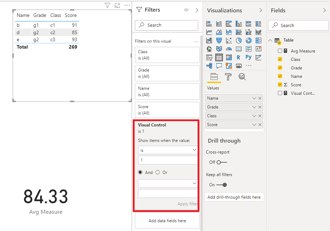Select the Slicer visualization
This screenshot has height=231, width=330.
[x=209, y=57]
